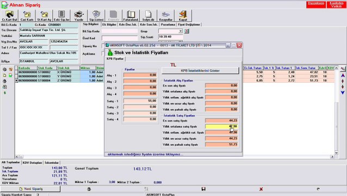Select Satış - 1 price 55,00
This screenshot has width=347, height=196.
[140, 101]
